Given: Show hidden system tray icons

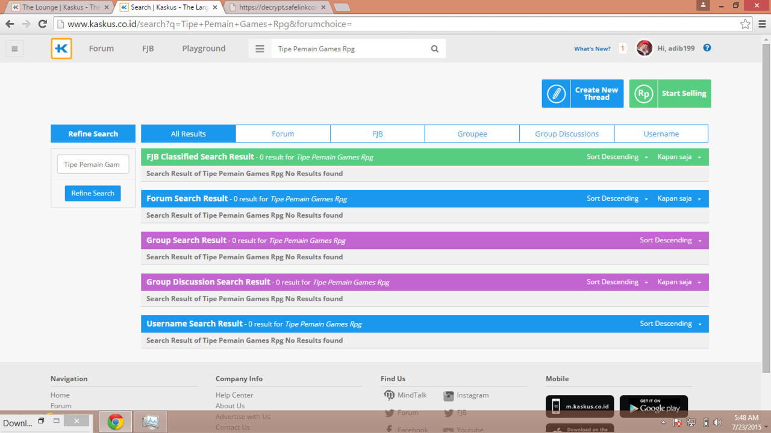Looking at the screenshot, I should coord(663,422).
